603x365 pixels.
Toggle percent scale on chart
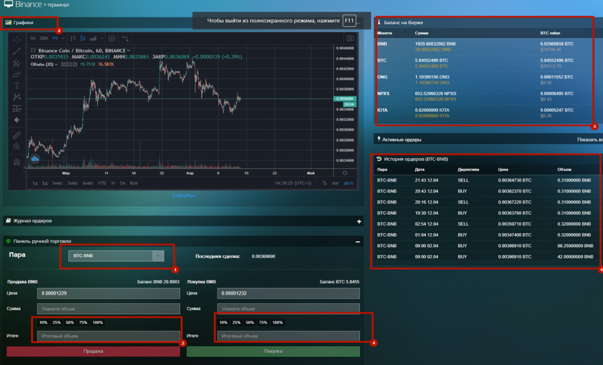click(324, 183)
